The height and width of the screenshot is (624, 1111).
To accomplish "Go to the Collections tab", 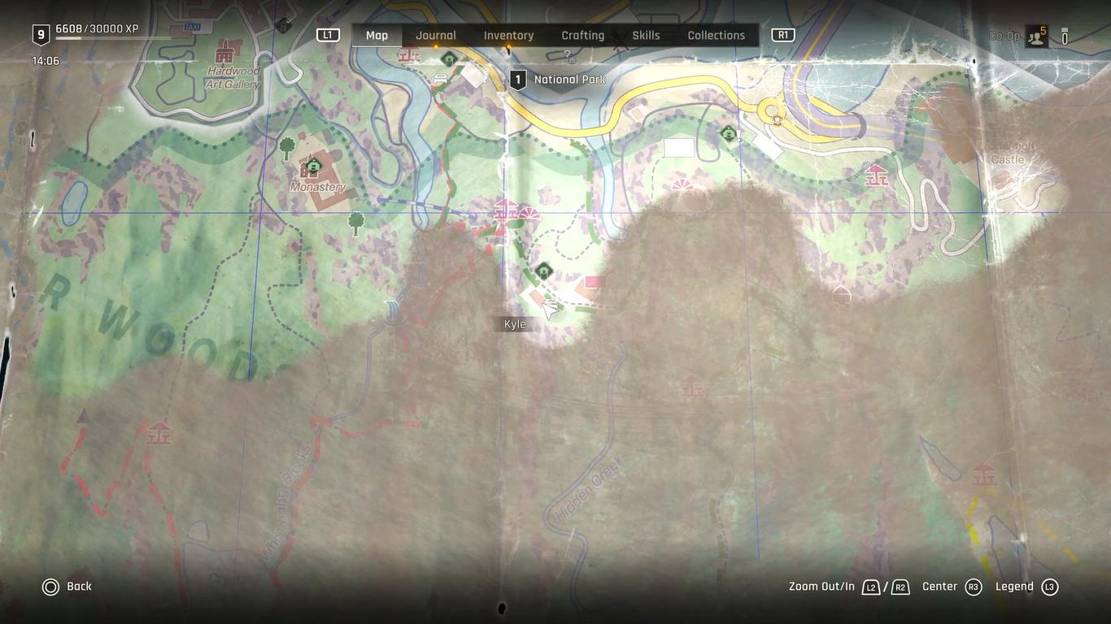I will (x=717, y=36).
